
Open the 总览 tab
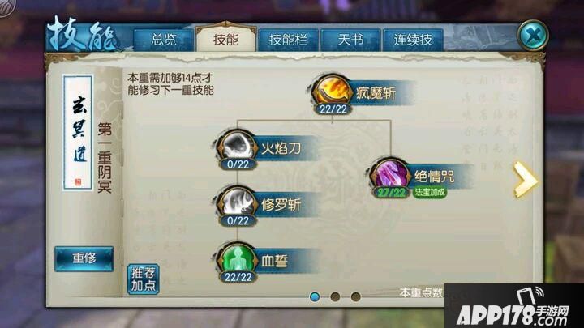(x=164, y=40)
